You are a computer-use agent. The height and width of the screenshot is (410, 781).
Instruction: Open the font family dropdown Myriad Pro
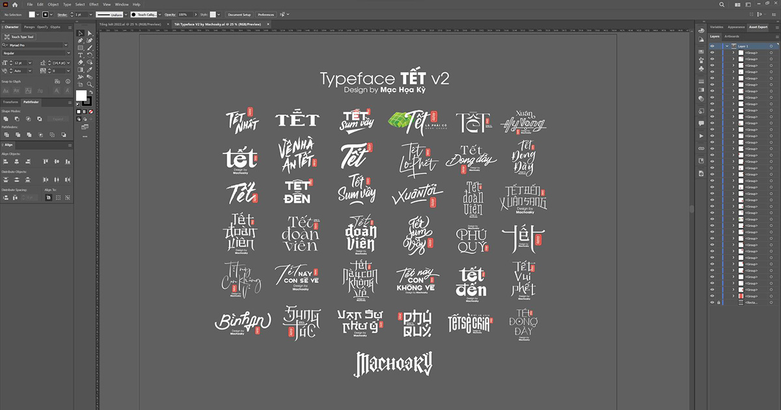point(66,45)
